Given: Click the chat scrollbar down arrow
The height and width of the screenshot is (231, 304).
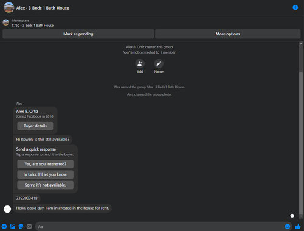Looking at the screenshot, I should pos(301,216).
